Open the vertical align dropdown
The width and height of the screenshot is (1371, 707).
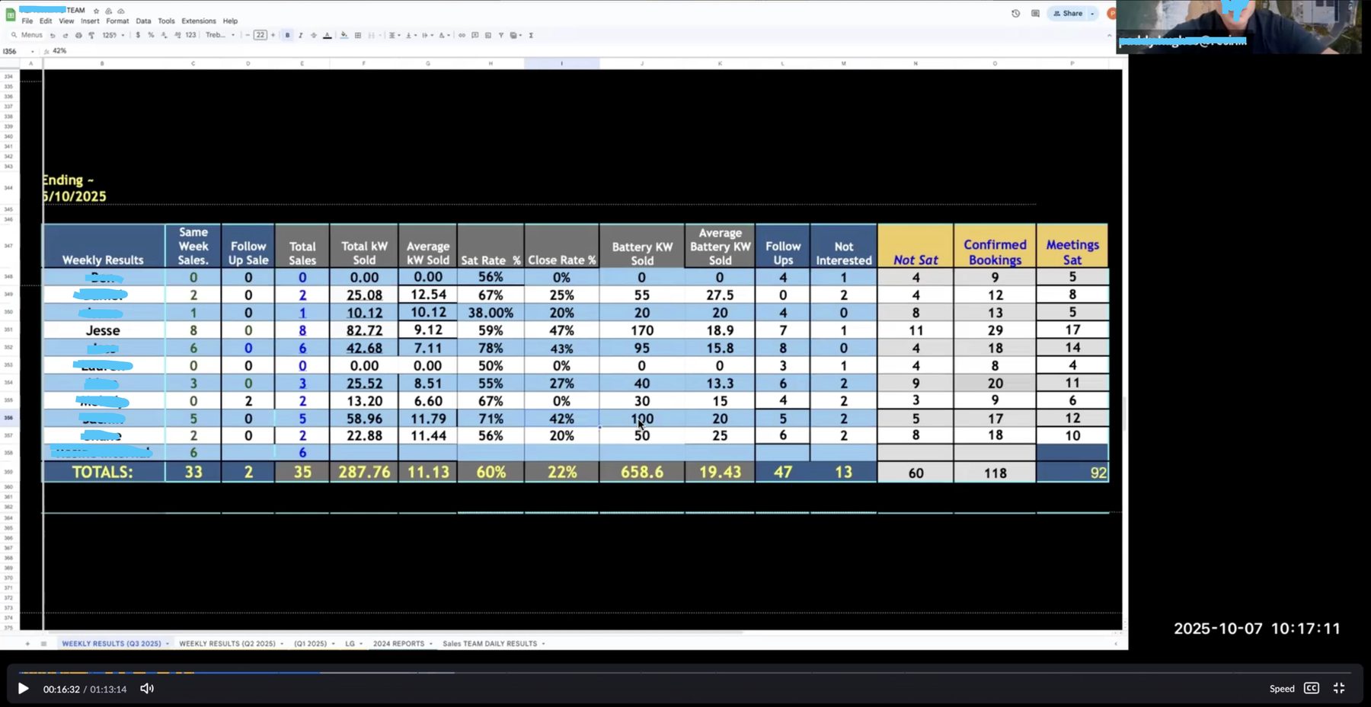click(x=411, y=35)
